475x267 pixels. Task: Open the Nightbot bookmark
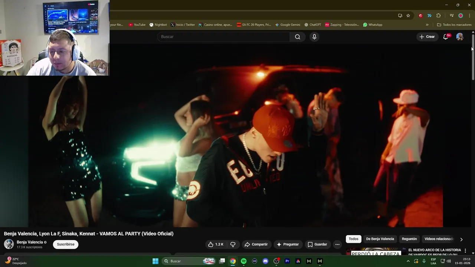(x=158, y=25)
